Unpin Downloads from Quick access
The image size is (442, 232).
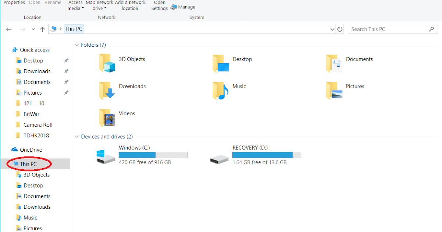(x=66, y=71)
